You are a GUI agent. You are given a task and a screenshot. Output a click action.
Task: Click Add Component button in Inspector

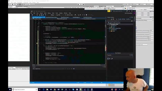141,45
